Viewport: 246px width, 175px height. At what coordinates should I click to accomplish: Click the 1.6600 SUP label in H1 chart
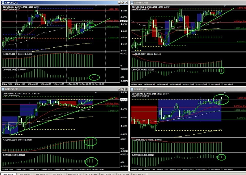click(x=113, y=38)
